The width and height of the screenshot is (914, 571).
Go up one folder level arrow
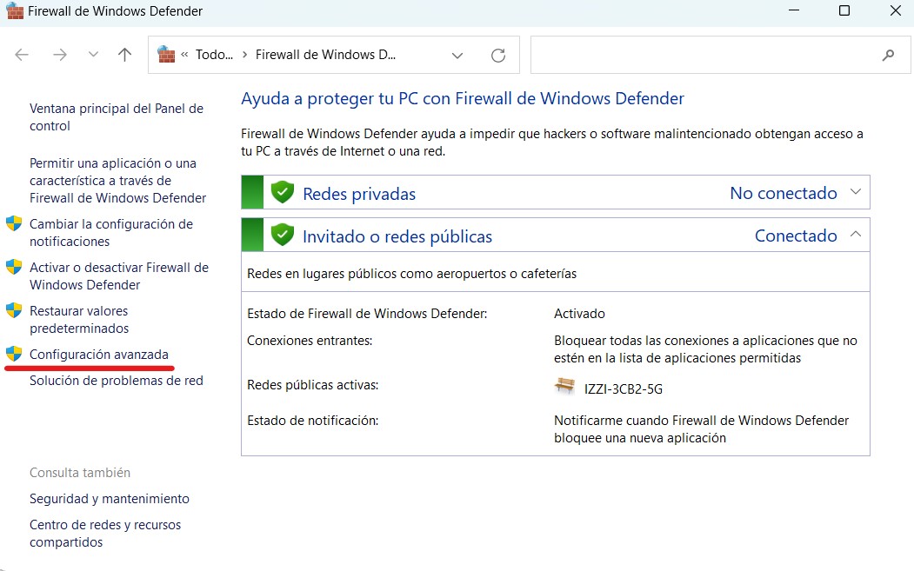124,55
